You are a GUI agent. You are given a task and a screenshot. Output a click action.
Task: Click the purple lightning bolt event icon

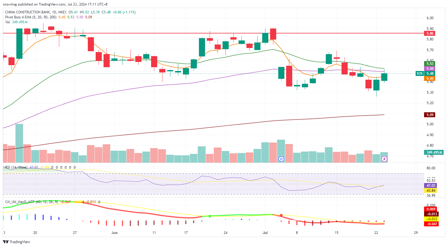pos(384,159)
